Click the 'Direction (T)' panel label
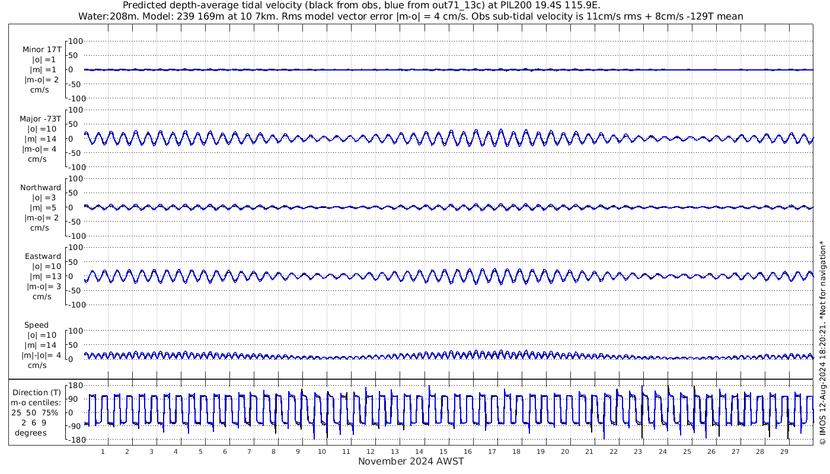 click(x=36, y=392)
